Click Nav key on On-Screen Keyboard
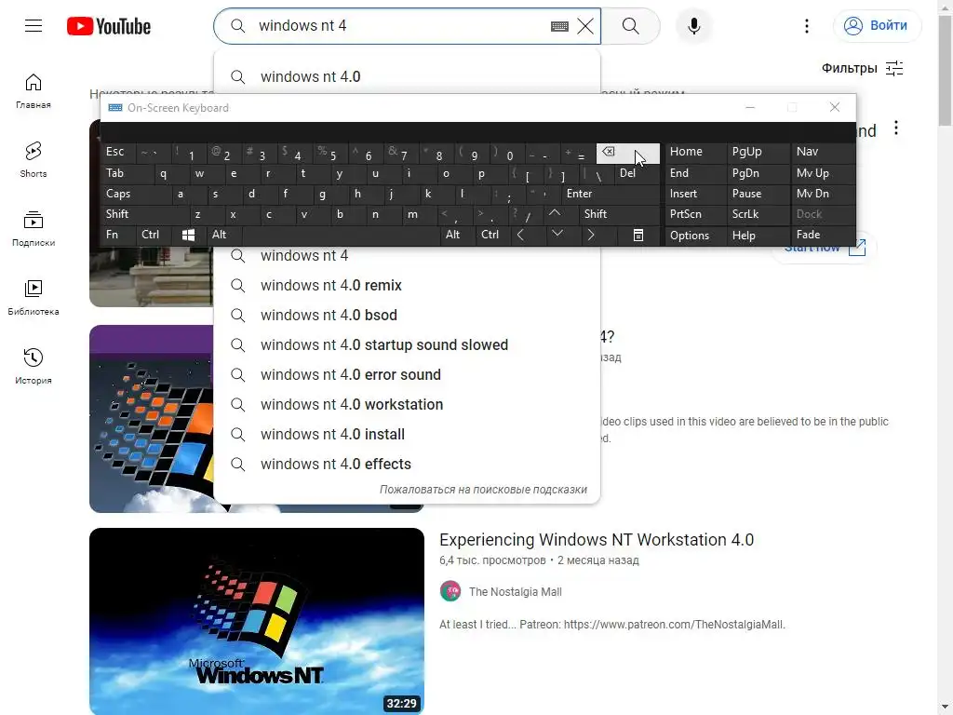Viewport: 953px width, 715px height. pyautogui.click(x=823, y=152)
